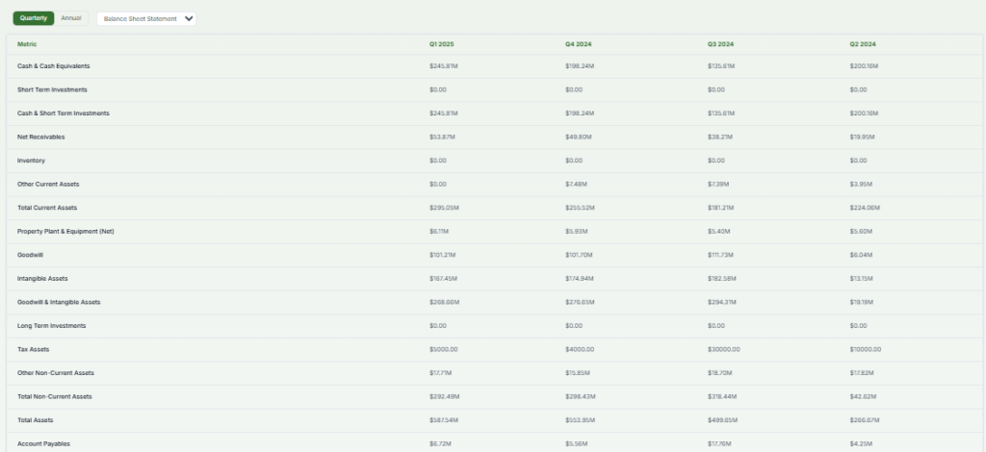Click Other Non-Current Assets value $15.85M

pyautogui.click(x=578, y=373)
